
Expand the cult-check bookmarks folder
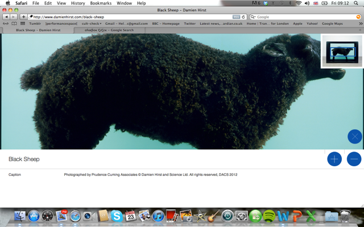coord(92,24)
